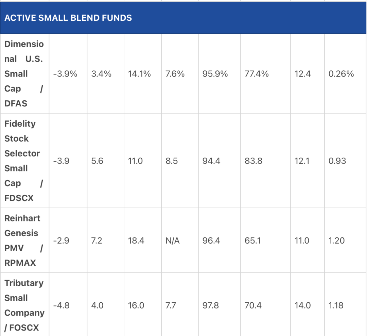This screenshot has width=367, height=336.
Task: Click the -3.9% value in DFAS row
Action: pos(65,74)
